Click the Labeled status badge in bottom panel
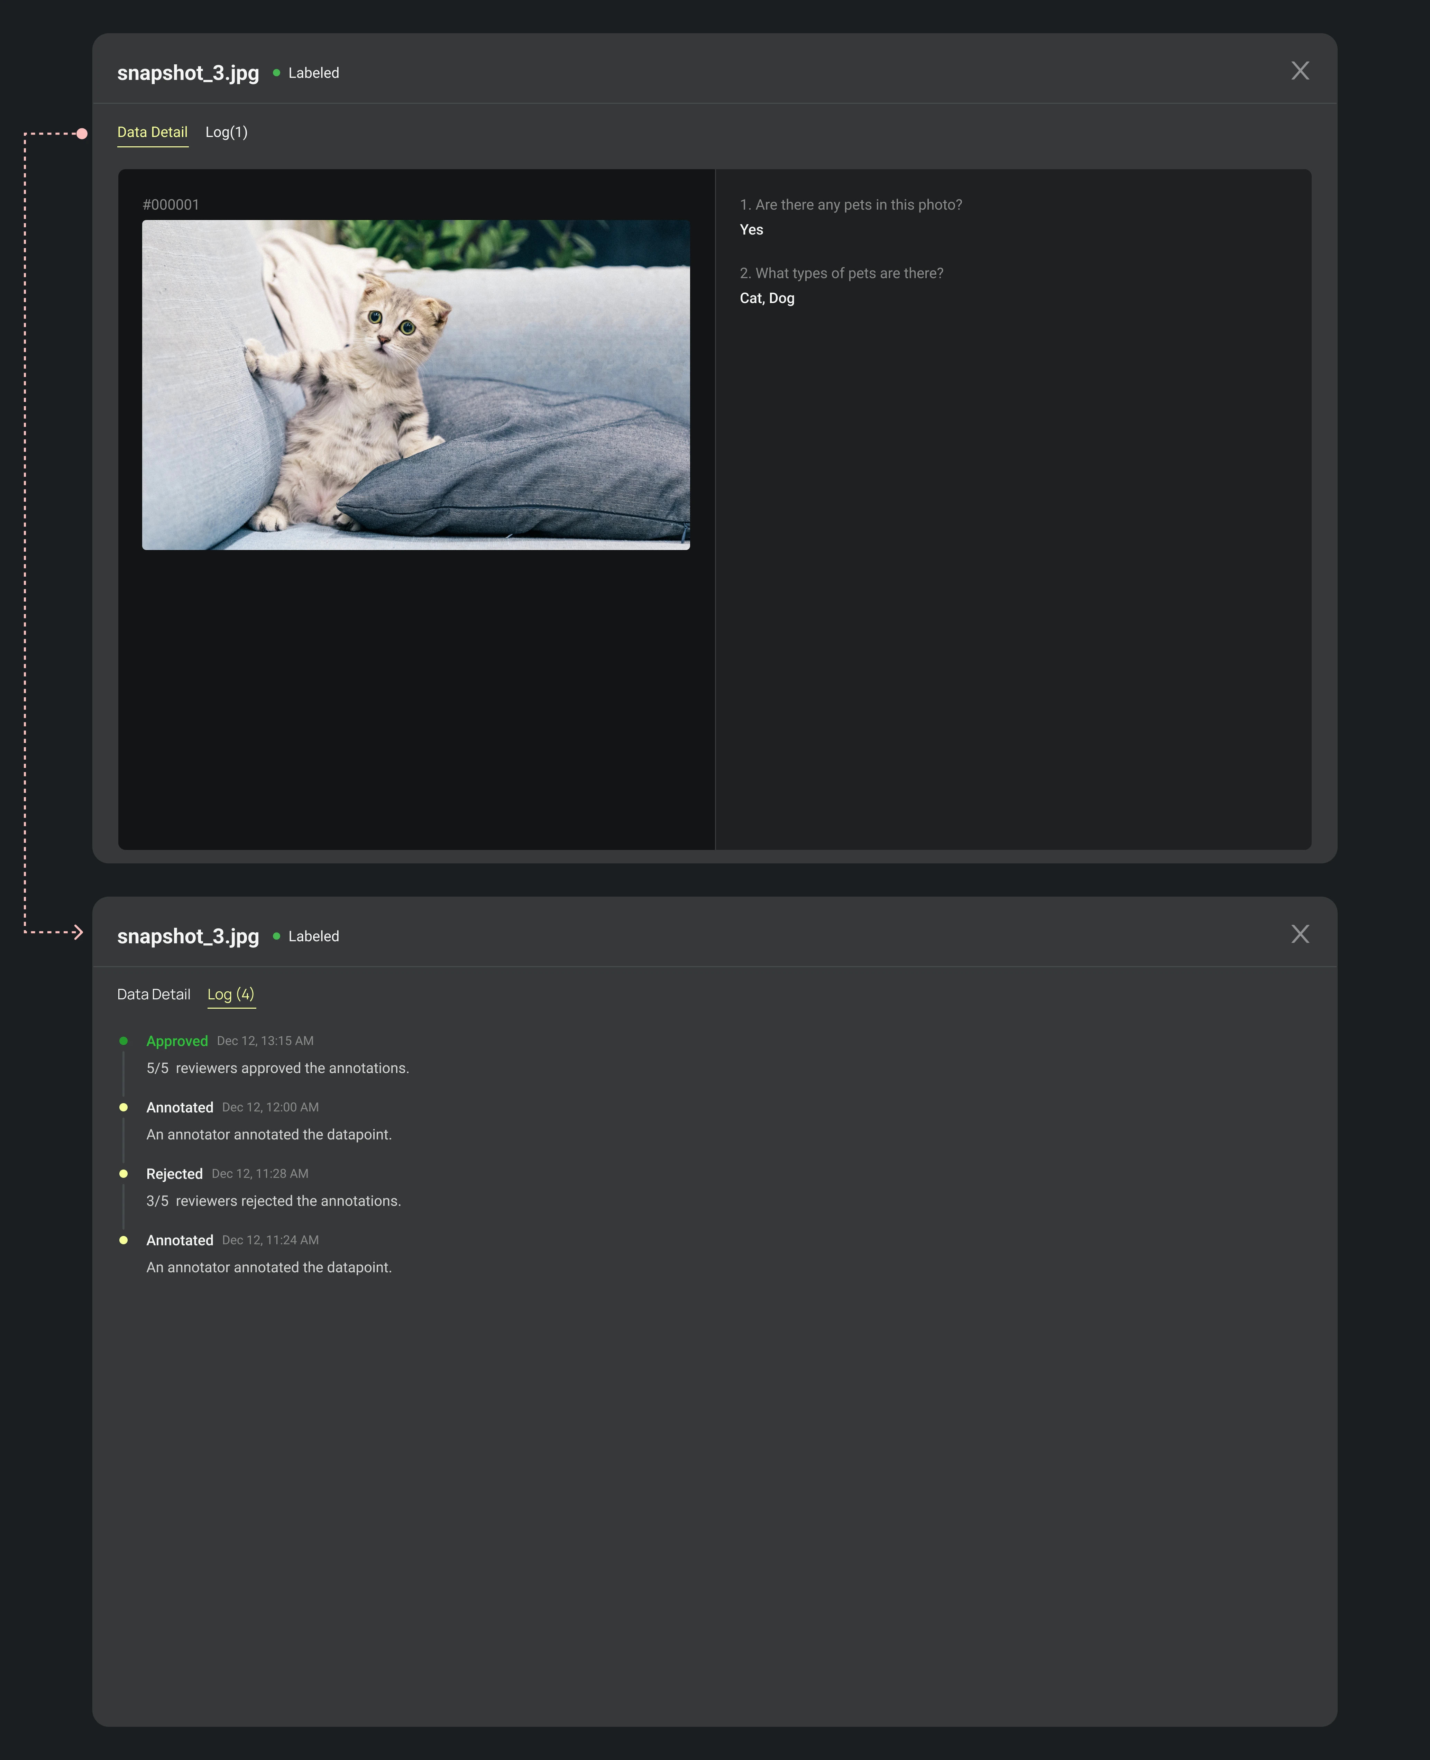 (313, 936)
